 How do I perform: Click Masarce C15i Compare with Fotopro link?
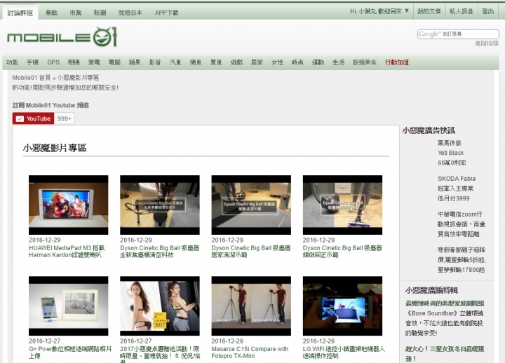250,352
